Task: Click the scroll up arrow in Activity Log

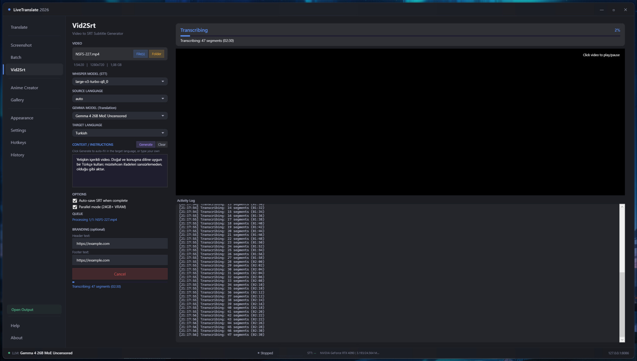Action: click(622, 207)
